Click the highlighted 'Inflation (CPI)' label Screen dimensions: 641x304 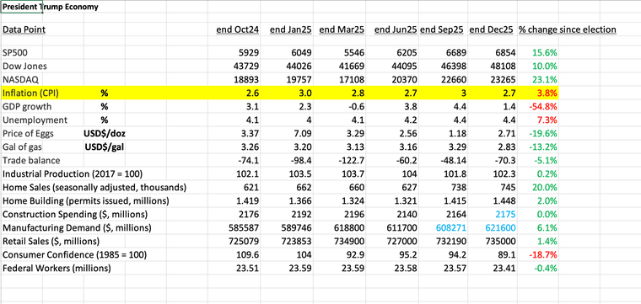click(30, 93)
